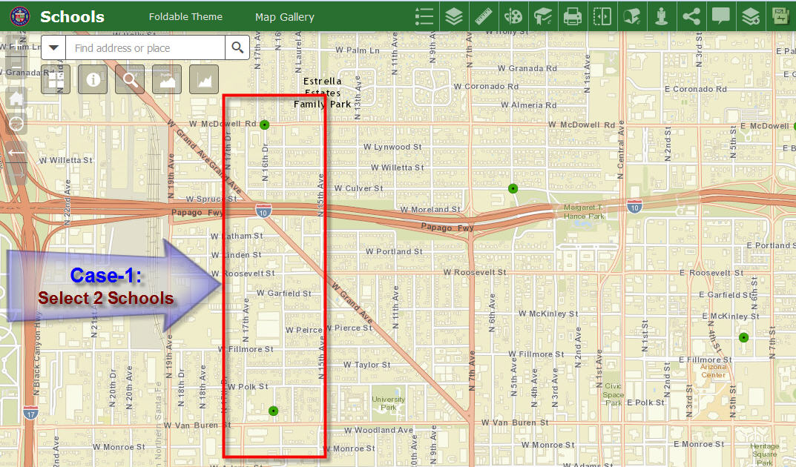
Task: Click the W Granada Rd label right of W Palm Ln
Action: click(527, 68)
